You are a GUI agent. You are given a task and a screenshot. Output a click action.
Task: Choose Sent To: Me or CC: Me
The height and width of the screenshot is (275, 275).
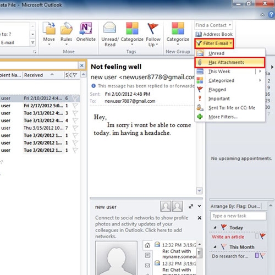(x=230, y=108)
